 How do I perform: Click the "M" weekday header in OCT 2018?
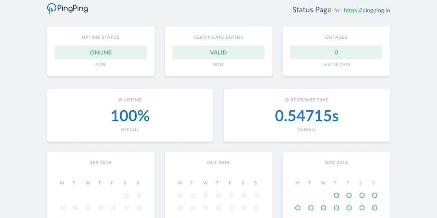point(180,183)
